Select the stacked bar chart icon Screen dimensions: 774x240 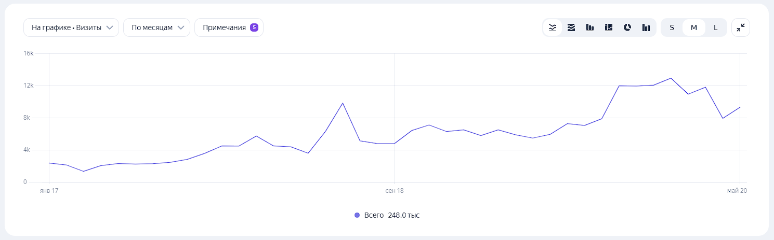[609, 27]
